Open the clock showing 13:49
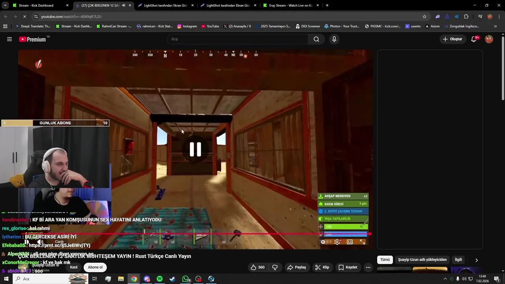This screenshot has width=505, height=284. (x=482, y=279)
